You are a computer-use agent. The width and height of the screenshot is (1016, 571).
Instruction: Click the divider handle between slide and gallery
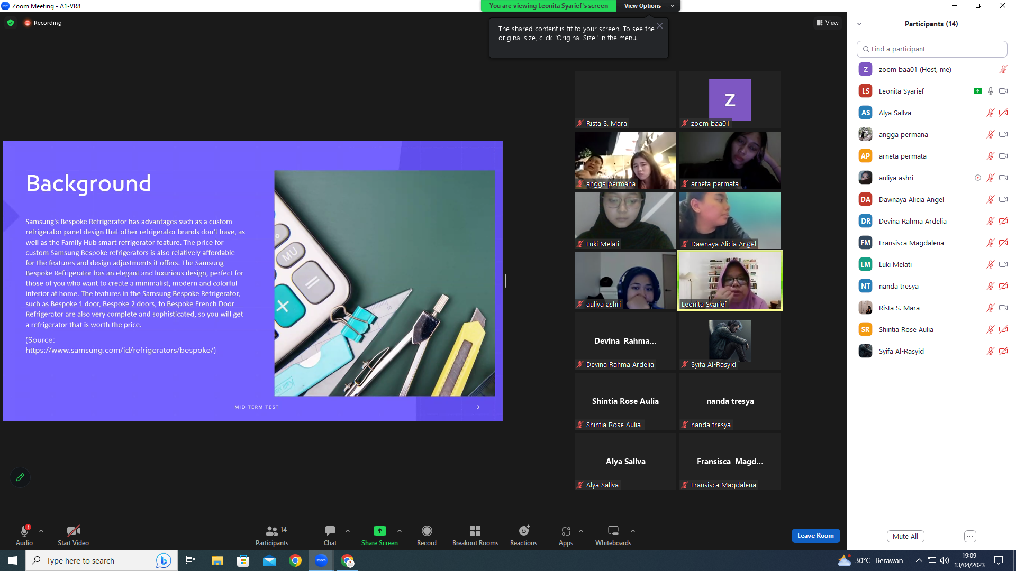(x=506, y=281)
